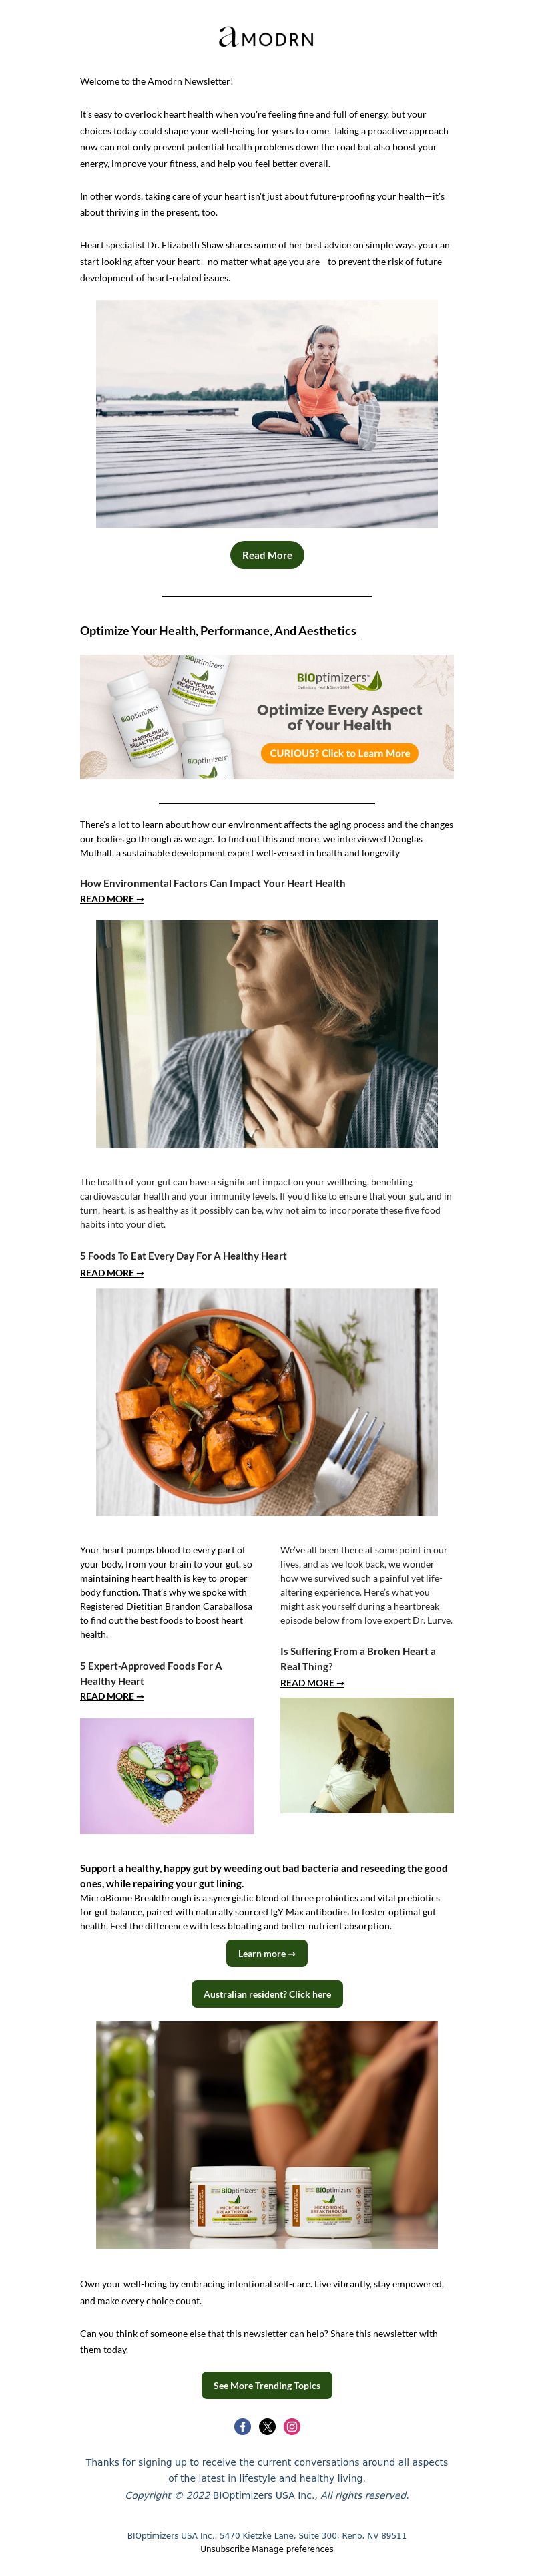Click the Learn more arrow button
The width and height of the screenshot is (534, 2576).
point(267,1953)
